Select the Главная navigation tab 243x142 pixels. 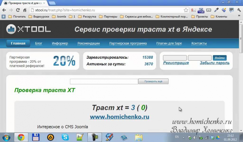(18, 43)
